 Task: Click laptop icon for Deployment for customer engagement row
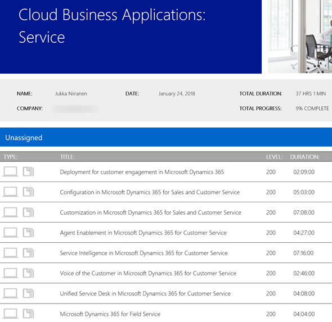10,171
